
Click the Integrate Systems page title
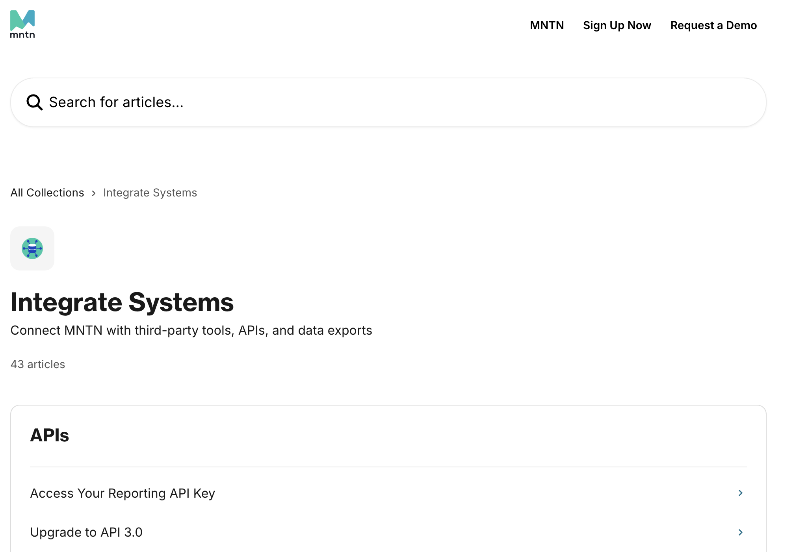(122, 302)
